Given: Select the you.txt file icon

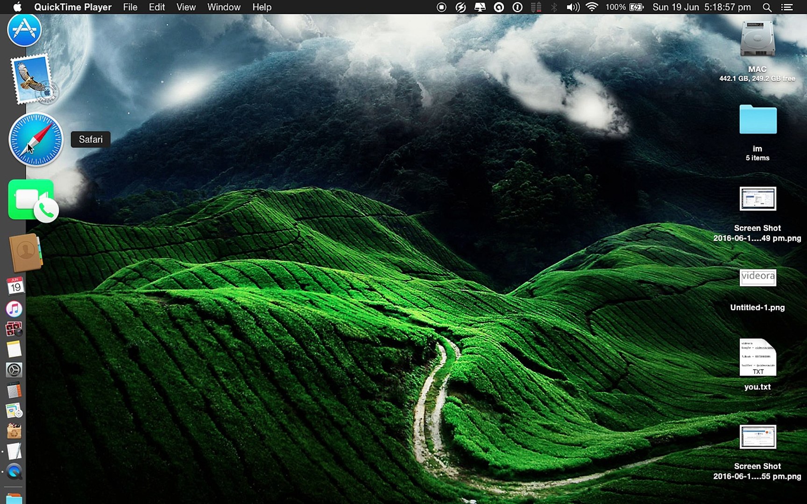Looking at the screenshot, I should 757,357.
